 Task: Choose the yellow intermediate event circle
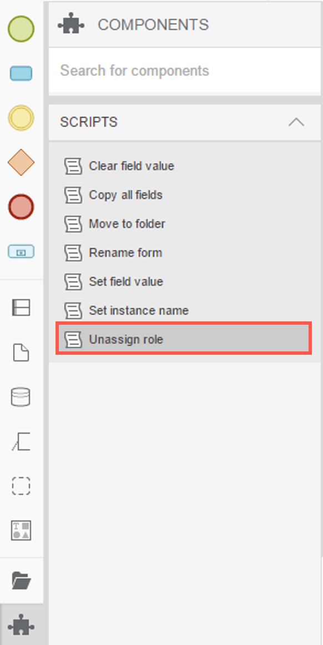tap(21, 118)
